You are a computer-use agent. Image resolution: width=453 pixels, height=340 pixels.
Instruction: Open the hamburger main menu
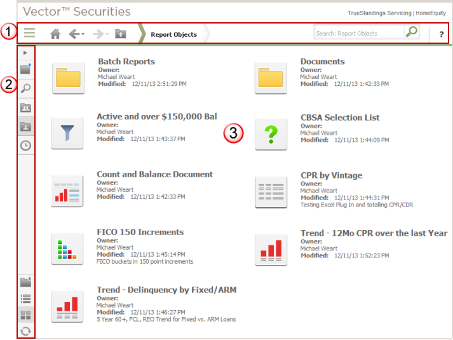pos(29,34)
